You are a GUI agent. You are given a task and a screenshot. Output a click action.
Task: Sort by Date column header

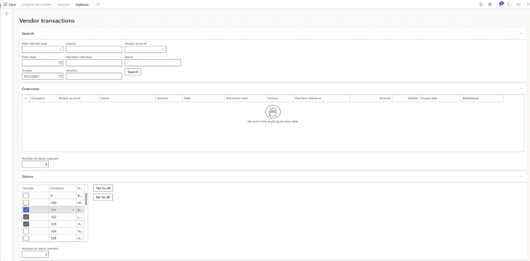187,98
